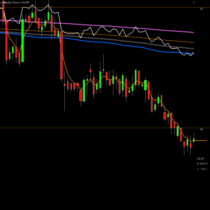The image size is (210, 210).
Task: Click the 'in 1 Days' text
Action: pos(202,169)
